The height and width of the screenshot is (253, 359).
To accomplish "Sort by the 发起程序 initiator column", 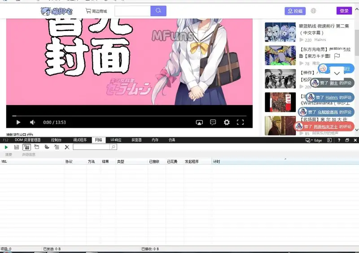I will tap(197, 161).
